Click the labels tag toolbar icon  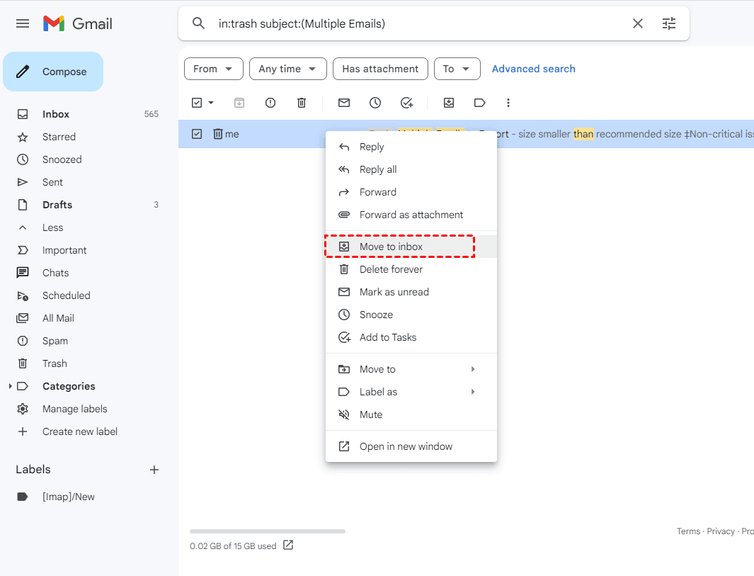(480, 103)
